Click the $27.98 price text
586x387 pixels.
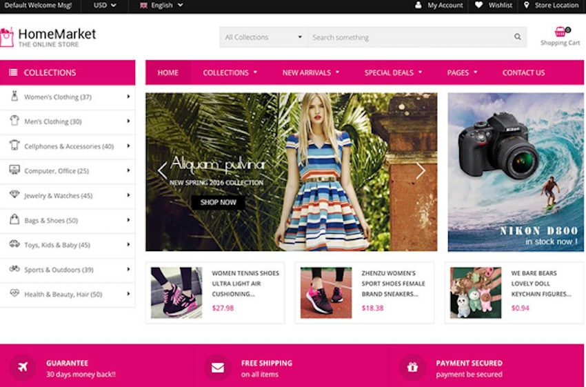click(x=223, y=308)
